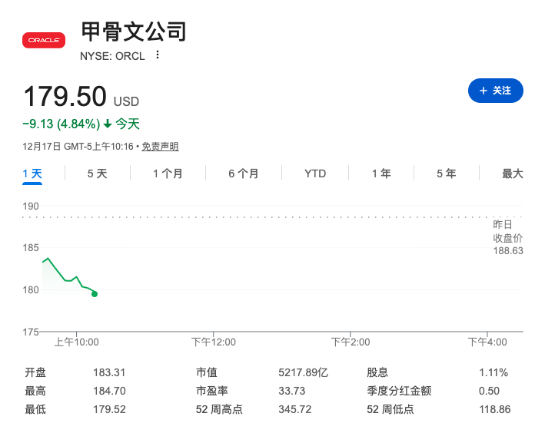Open the 免责声明 disclaimer link
This screenshot has height=433, width=535.
tap(160, 147)
